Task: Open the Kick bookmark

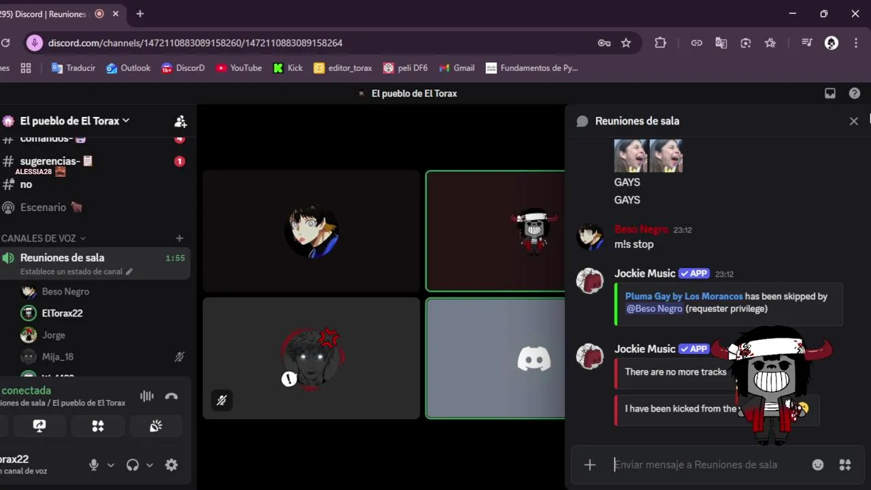Action: coord(288,68)
